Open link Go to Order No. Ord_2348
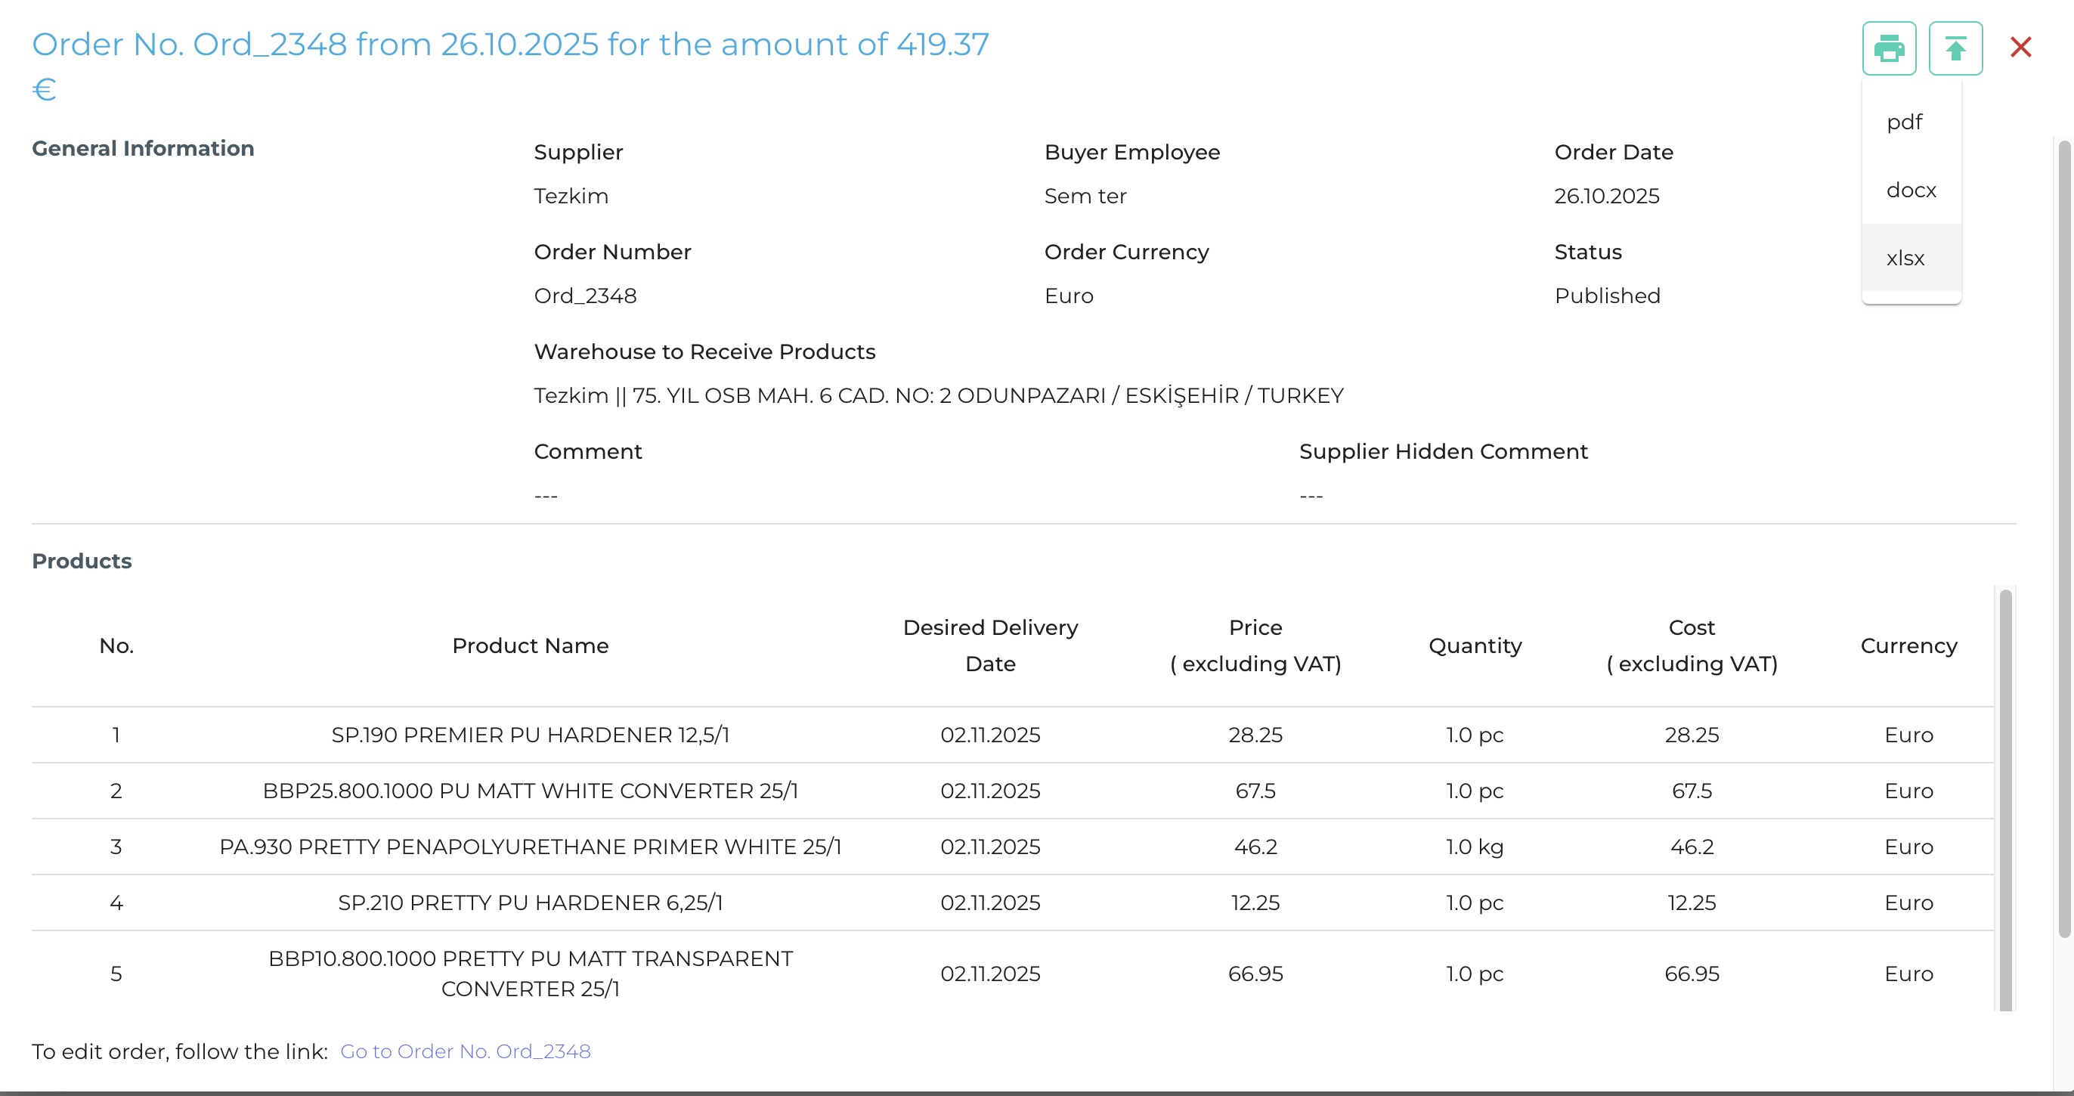 click(466, 1051)
